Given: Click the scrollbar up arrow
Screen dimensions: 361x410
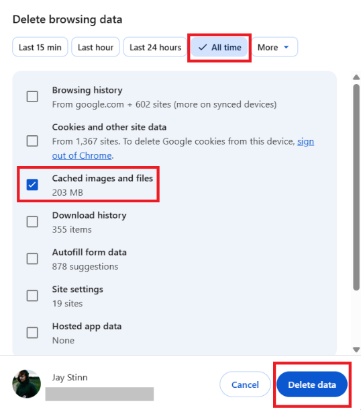Looking at the screenshot, I should click(356, 77).
